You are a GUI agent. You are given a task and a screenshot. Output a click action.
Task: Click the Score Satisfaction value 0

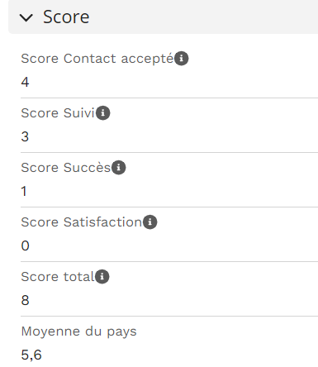tap(25, 245)
